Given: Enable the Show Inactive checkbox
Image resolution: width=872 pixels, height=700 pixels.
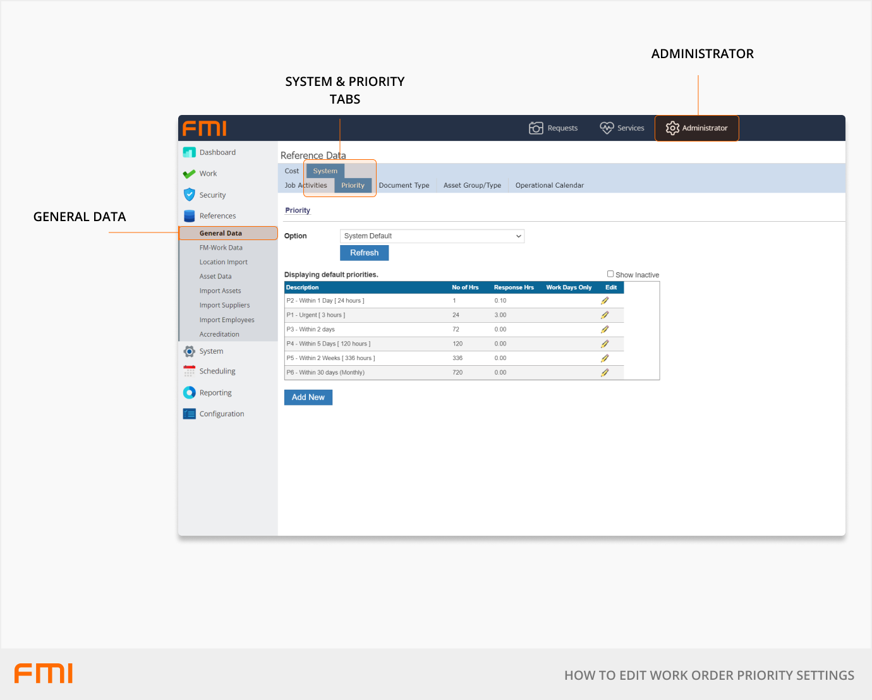Looking at the screenshot, I should (610, 274).
